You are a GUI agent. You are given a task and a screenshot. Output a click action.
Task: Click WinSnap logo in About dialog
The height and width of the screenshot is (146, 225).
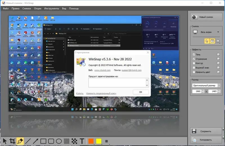[x=81, y=62]
